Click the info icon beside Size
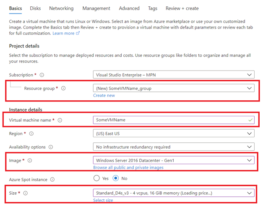 tap(26, 193)
